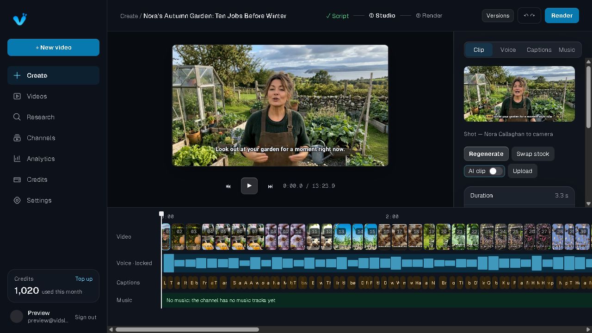The image size is (592, 333).
Task: Open the Music tab
Action: click(567, 50)
